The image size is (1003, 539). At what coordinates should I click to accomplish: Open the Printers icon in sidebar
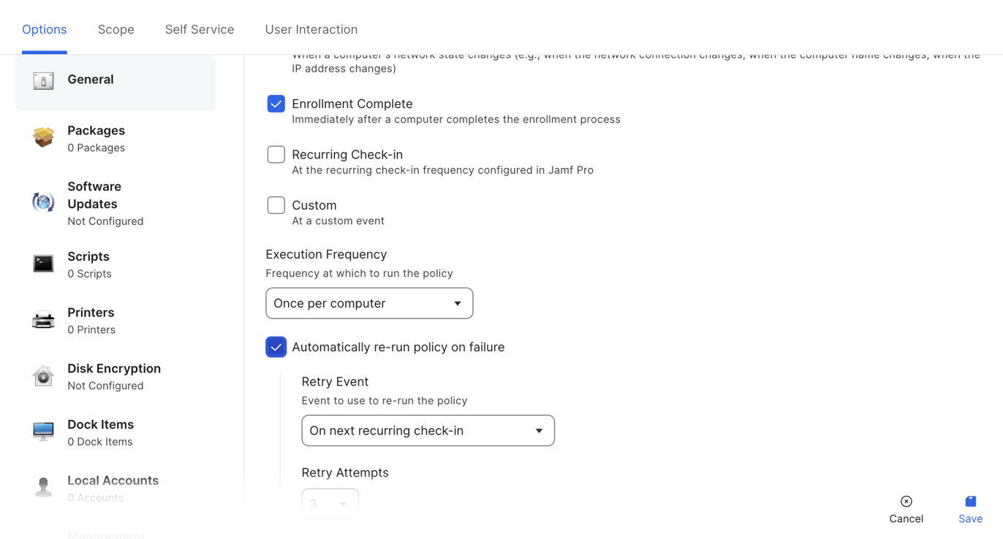pos(43,320)
